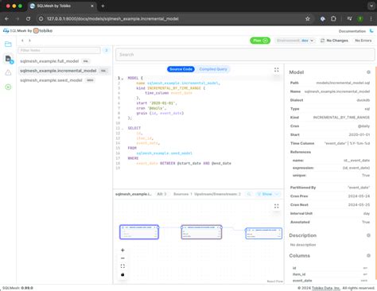Click the lineage search magnifier icon
The image size is (377, 291).
(x=249, y=194)
